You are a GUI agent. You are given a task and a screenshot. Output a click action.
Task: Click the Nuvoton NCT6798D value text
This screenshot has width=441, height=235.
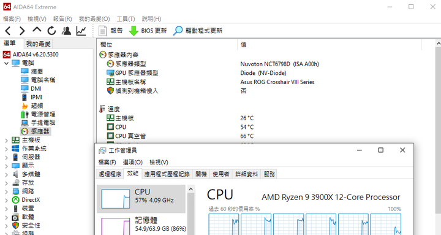[x=279, y=64]
